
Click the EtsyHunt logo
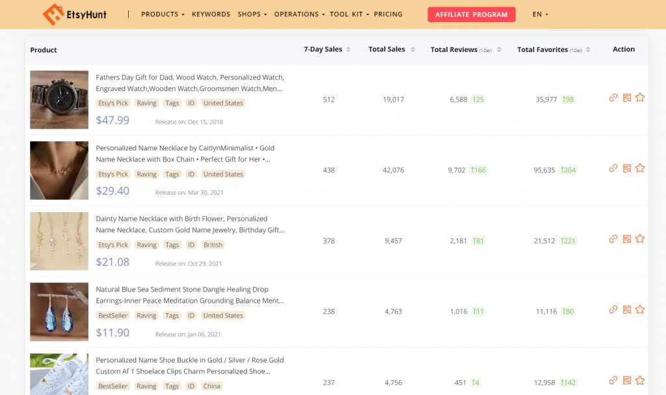(74, 14)
